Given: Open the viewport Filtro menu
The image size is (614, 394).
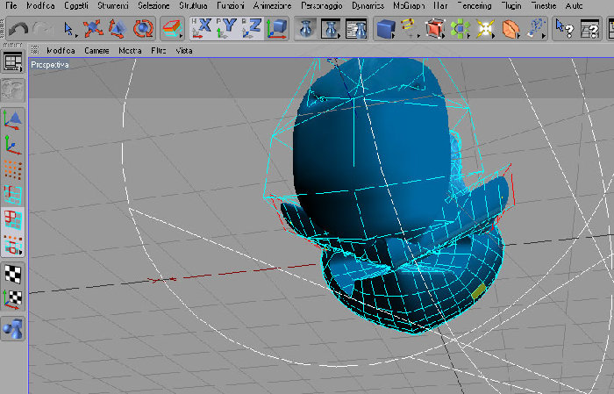Looking at the screenshot, I should 159,51.
